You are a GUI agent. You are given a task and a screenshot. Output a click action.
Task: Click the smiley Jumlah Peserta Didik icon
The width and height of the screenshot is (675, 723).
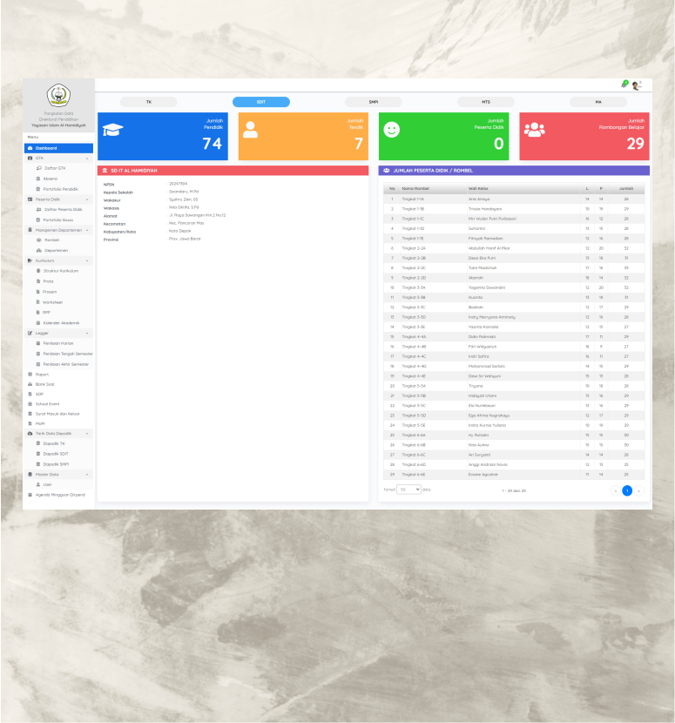[x=392, y=130]
